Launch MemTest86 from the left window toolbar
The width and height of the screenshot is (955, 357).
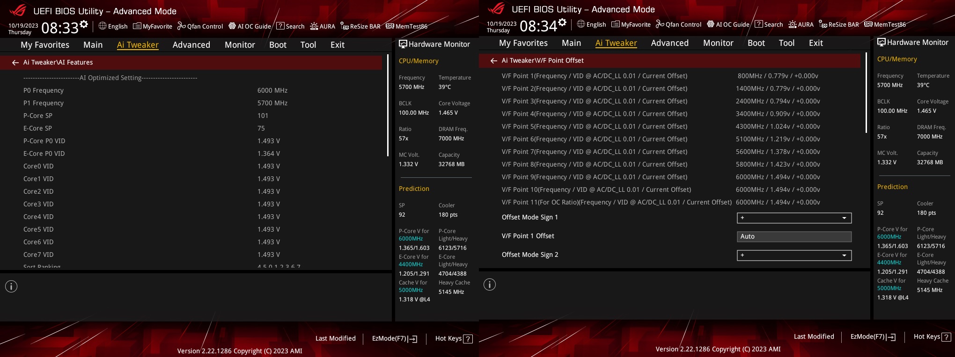pyautogui.click(x=407, y=26)
